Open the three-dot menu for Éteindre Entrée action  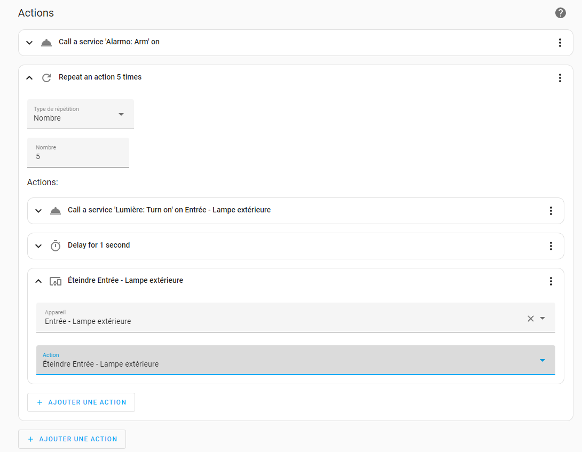tap(551, 281)
